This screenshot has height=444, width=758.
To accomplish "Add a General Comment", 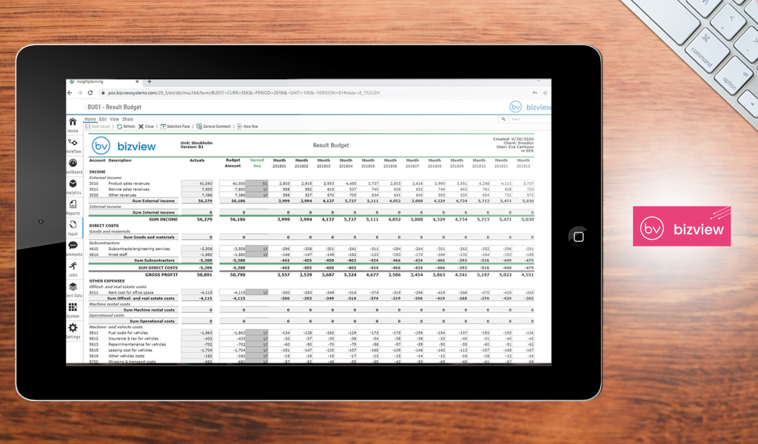I will pos(214,127).
